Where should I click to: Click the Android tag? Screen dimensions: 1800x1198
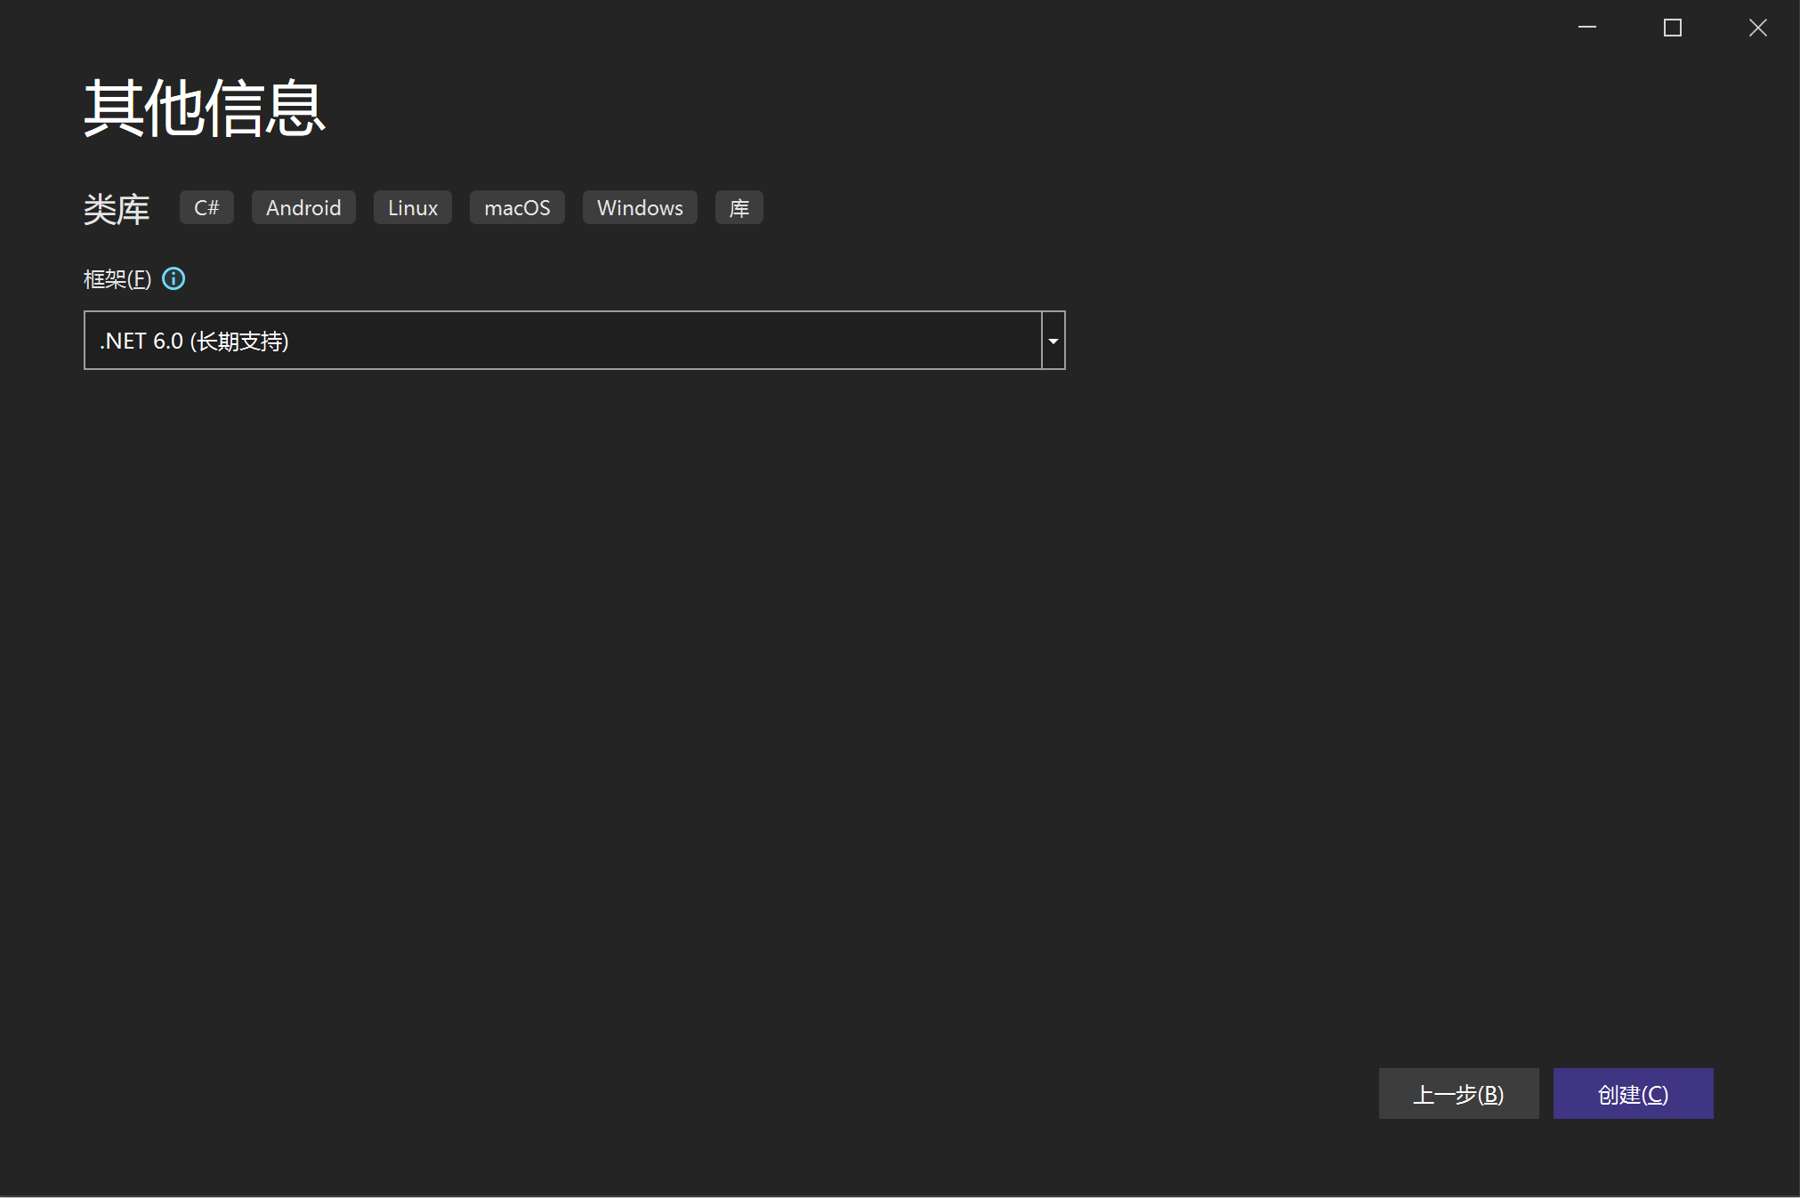(303, 207)
